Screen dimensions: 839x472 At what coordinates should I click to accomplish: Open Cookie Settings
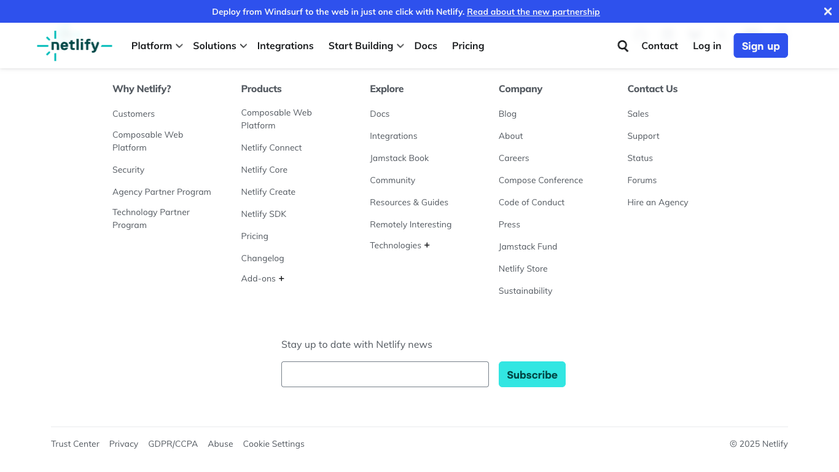pos(274,444)
